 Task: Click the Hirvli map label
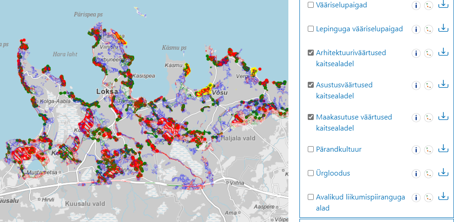pos(48,199)
